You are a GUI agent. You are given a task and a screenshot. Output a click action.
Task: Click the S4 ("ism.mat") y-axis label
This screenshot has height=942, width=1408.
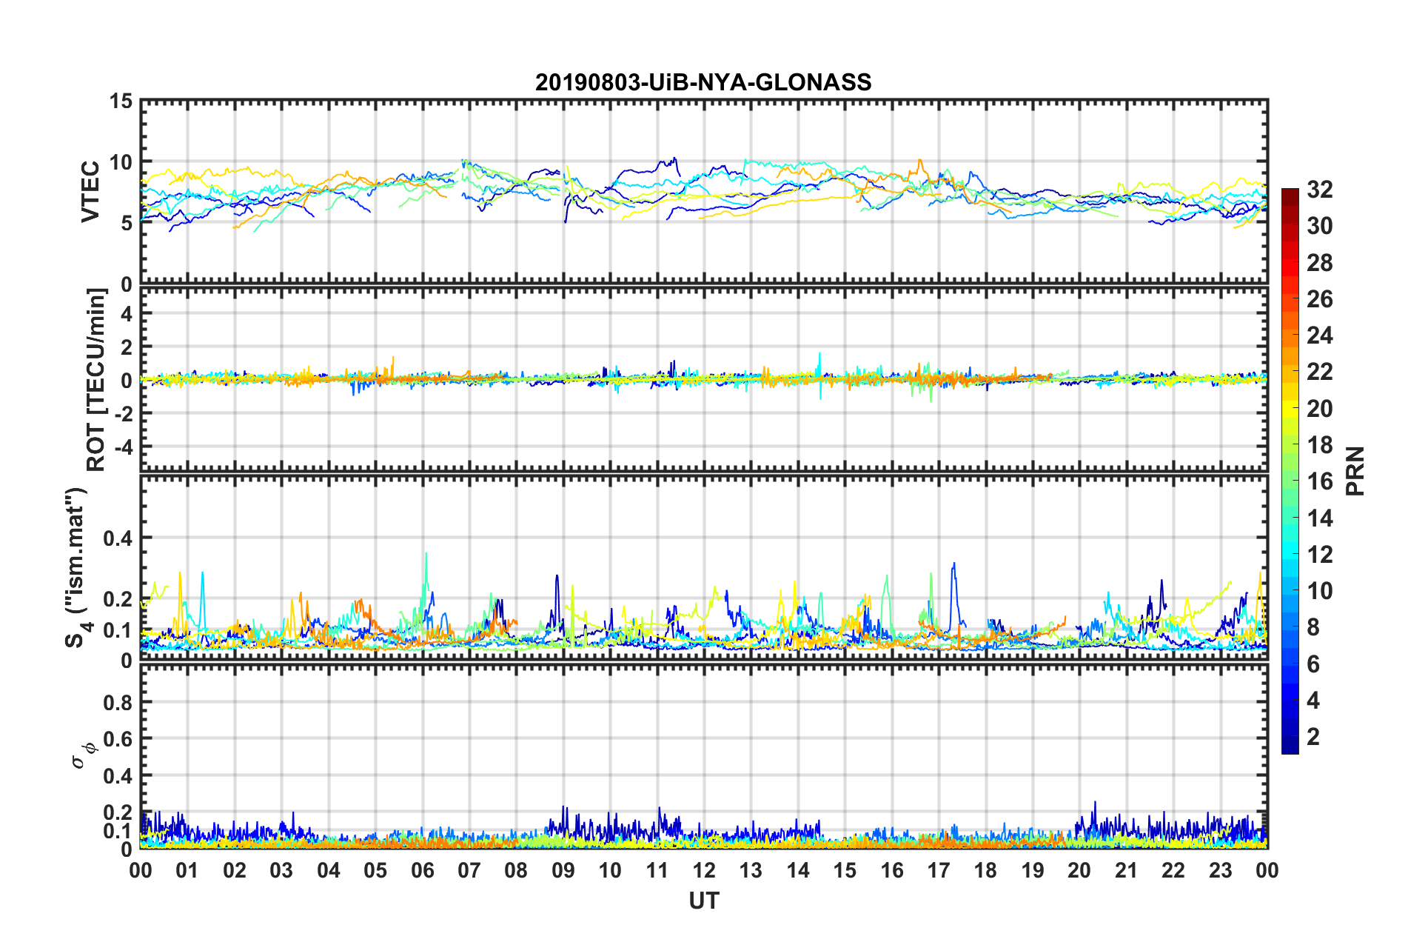pos(78,567)
